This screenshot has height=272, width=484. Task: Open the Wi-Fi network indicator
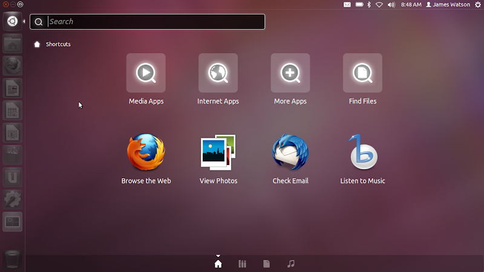point(379,5)
